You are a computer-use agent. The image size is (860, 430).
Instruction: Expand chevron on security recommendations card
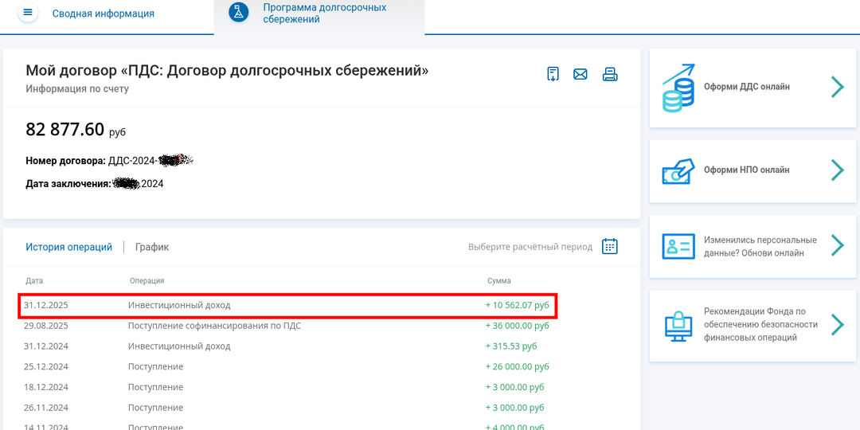click(x=837, y=325)
